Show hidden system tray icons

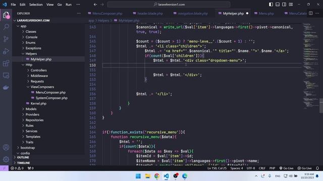click(x=256, y=176)
